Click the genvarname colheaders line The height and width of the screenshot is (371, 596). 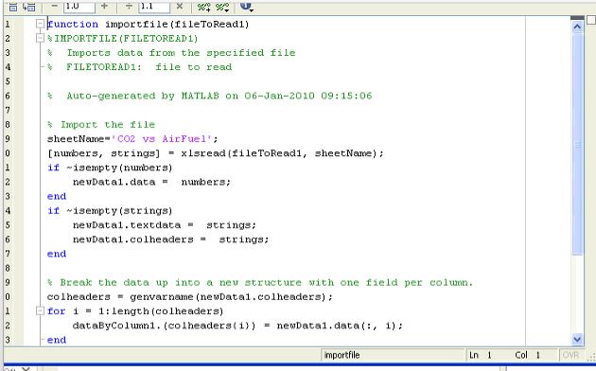coord(190,297)
